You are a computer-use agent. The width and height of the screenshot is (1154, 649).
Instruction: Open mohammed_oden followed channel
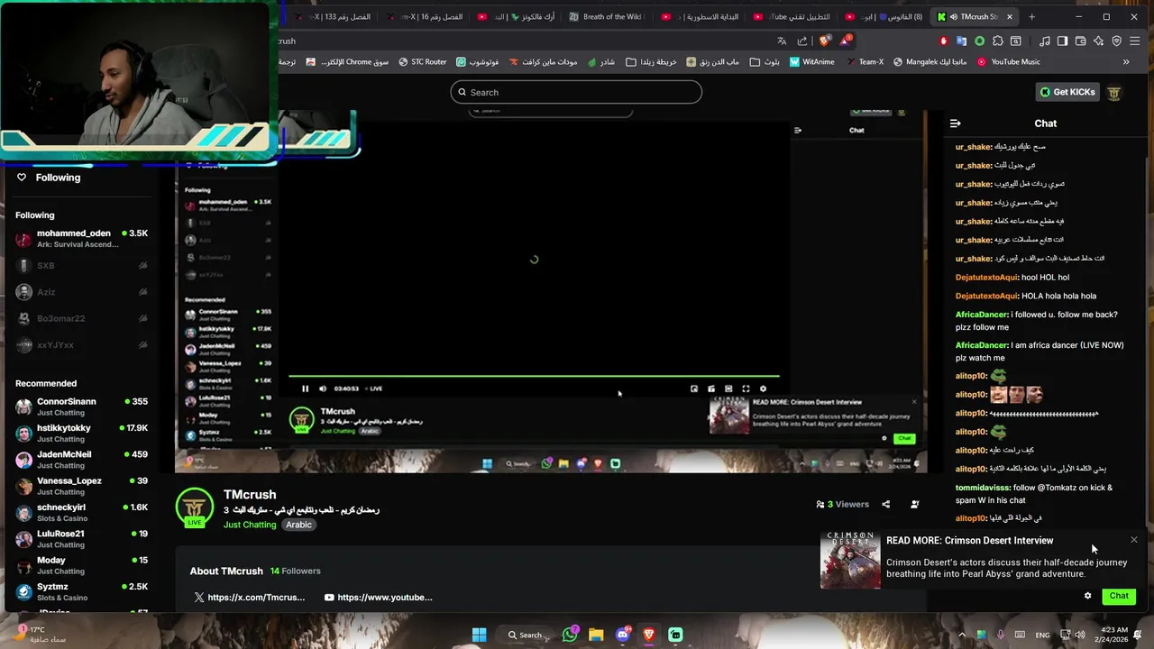click(x=81, y=238)
